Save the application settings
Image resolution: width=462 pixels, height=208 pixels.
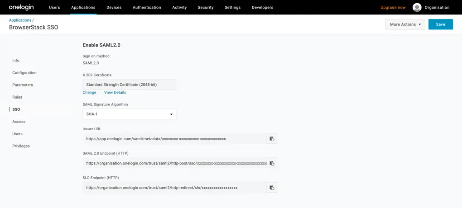click(440, 24)
